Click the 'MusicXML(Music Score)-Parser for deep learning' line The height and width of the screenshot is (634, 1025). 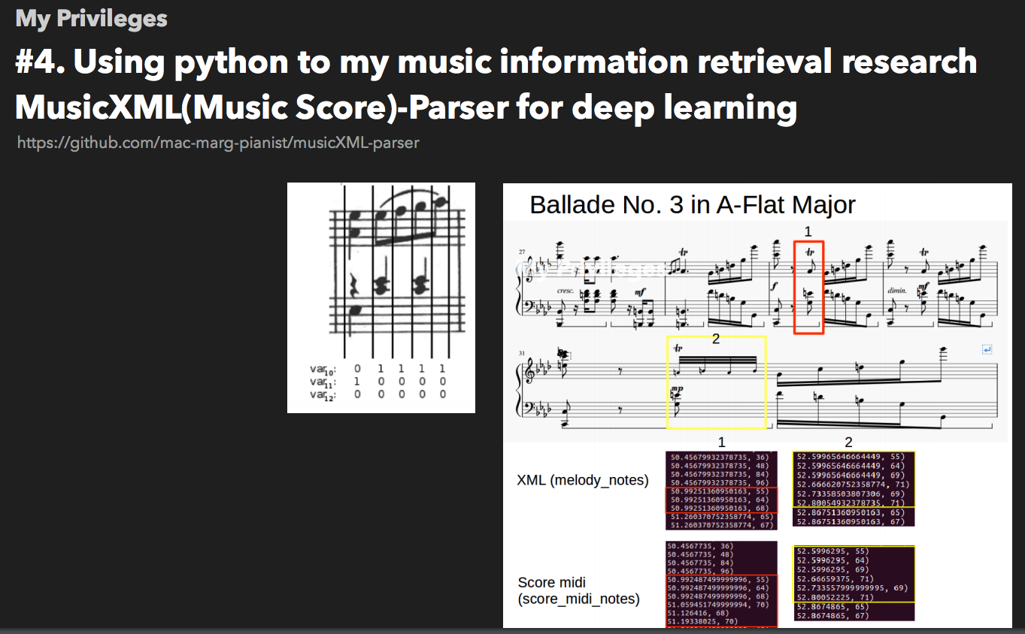tap(406, 108)
